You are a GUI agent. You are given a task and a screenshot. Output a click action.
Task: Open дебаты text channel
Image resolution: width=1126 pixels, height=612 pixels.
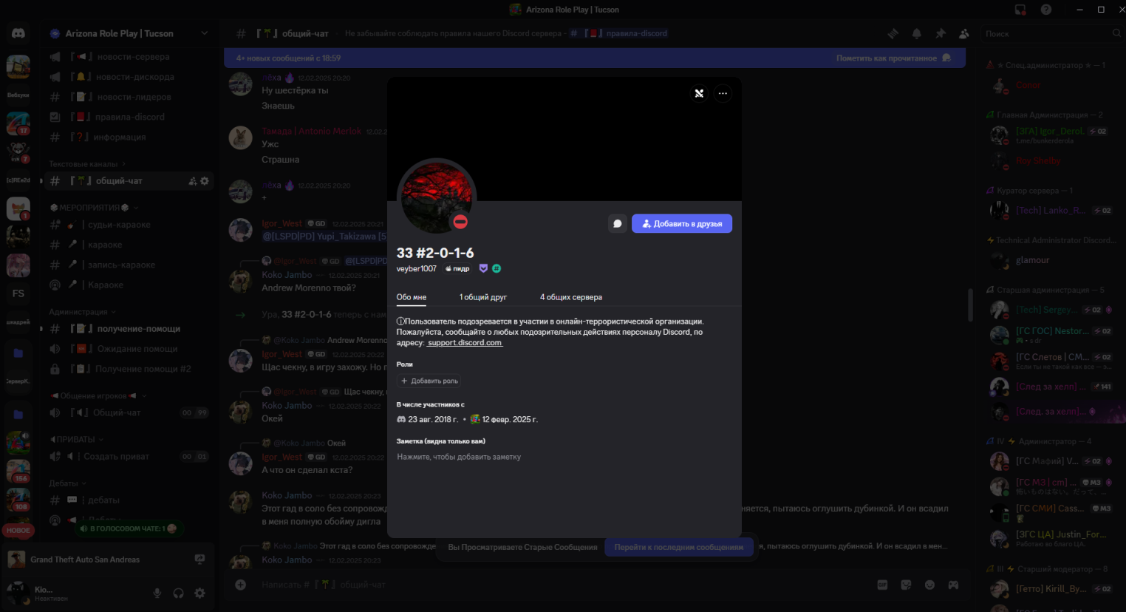[x=129, y=500]
